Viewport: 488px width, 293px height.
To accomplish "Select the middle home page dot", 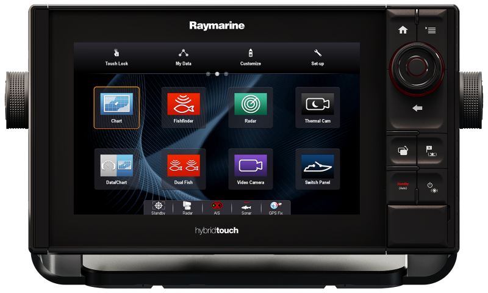I will pos(217,74).
